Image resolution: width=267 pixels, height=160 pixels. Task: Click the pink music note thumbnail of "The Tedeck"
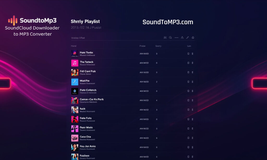coord(75,63)
